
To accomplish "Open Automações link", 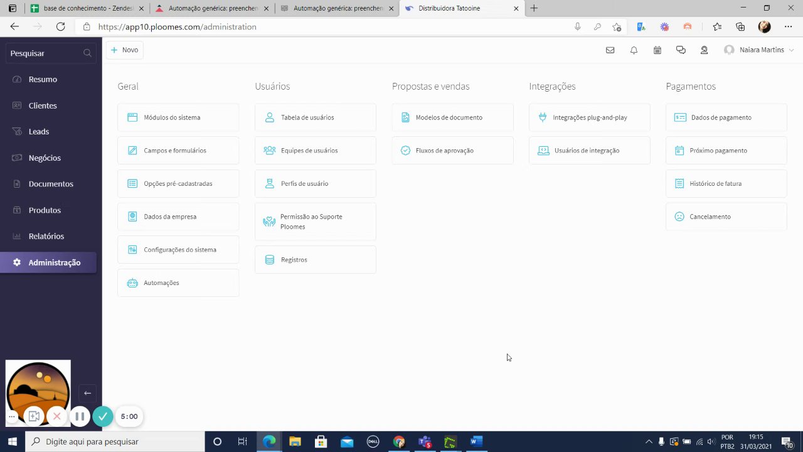I will click(178, 283).
